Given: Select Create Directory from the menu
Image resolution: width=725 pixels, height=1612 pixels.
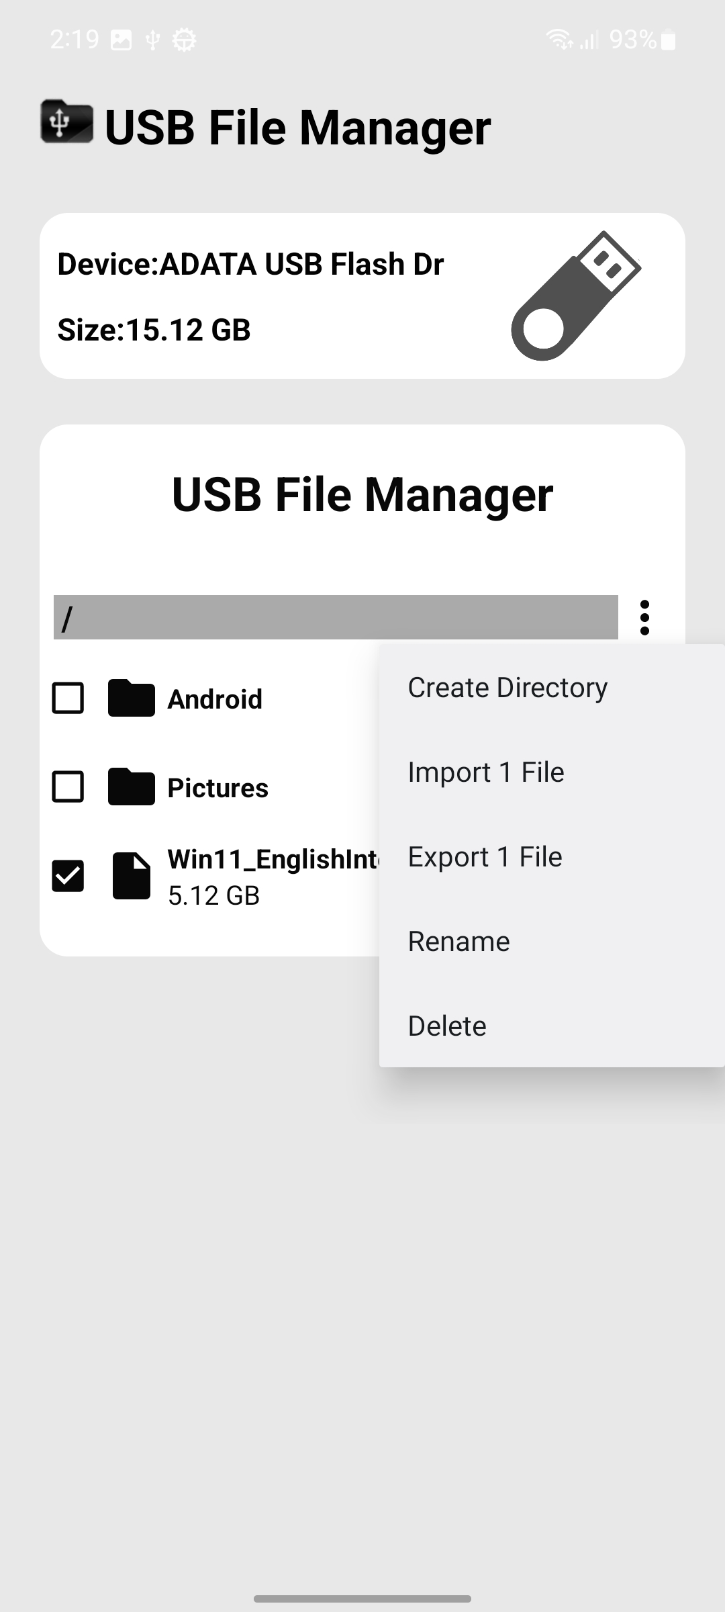Looking at the screenshot, I should point(507,687).
